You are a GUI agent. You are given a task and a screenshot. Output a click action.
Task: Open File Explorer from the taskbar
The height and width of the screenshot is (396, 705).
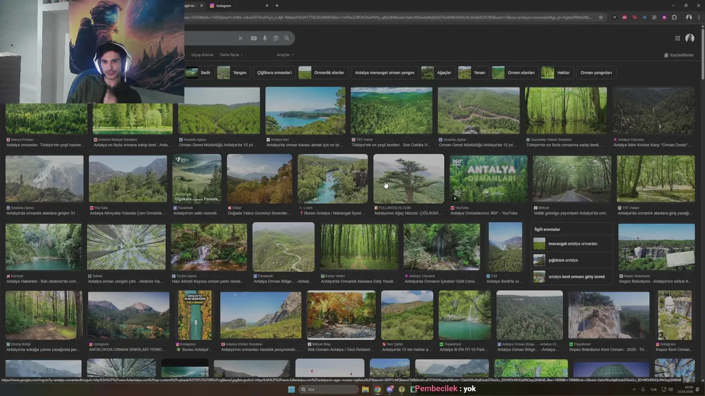coord(365,389)
